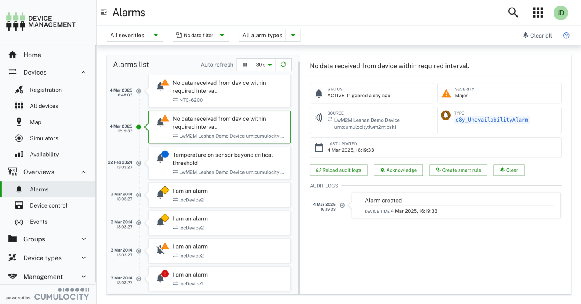Open the No date filter dropdown
581x304 pixels.
[x=201, y=35]
